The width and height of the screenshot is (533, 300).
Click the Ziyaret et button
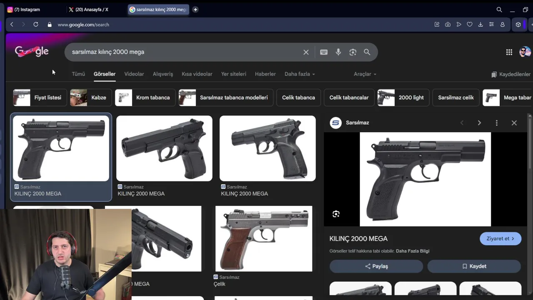[501, 239]
